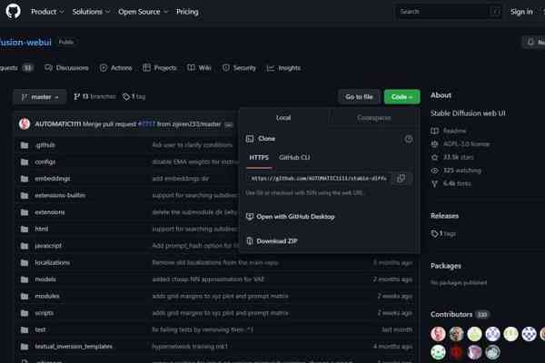Image resolution: width=545 pixels, height=363 pixels.
Task: Open the Insights tab
Action: pos(283,67)
